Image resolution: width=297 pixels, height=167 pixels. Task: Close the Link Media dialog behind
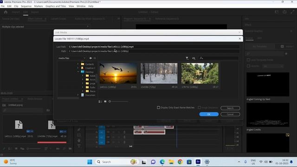coord(239,32)
